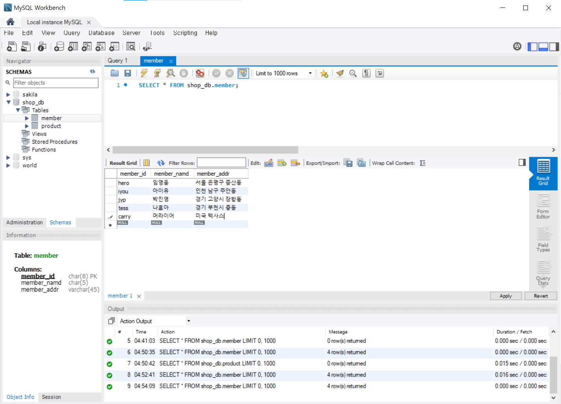561x404 pixels.
Task: Export recordset to file icon
Action: 348,163
